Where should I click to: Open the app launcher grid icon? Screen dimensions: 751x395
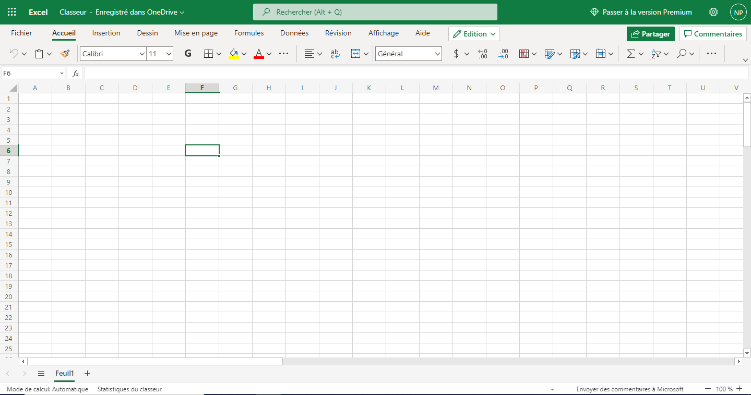[12, 12]
